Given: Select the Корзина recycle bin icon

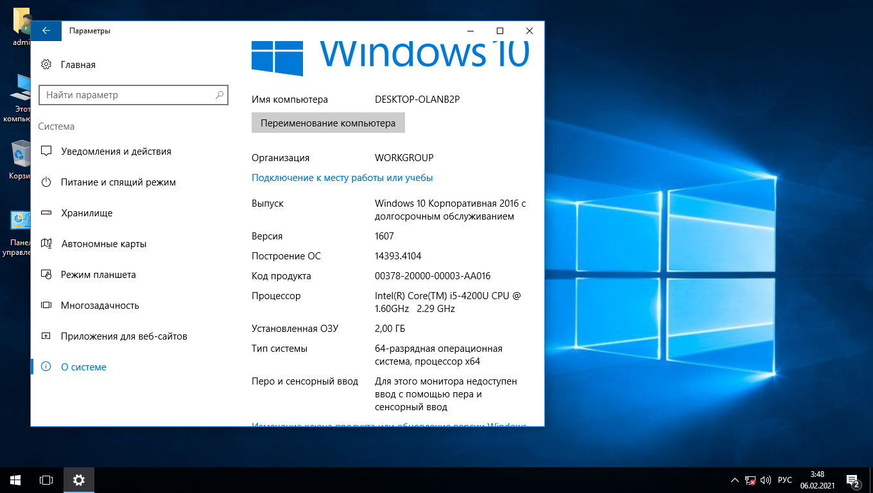Looking at the screenshot, I should [21, 160].
